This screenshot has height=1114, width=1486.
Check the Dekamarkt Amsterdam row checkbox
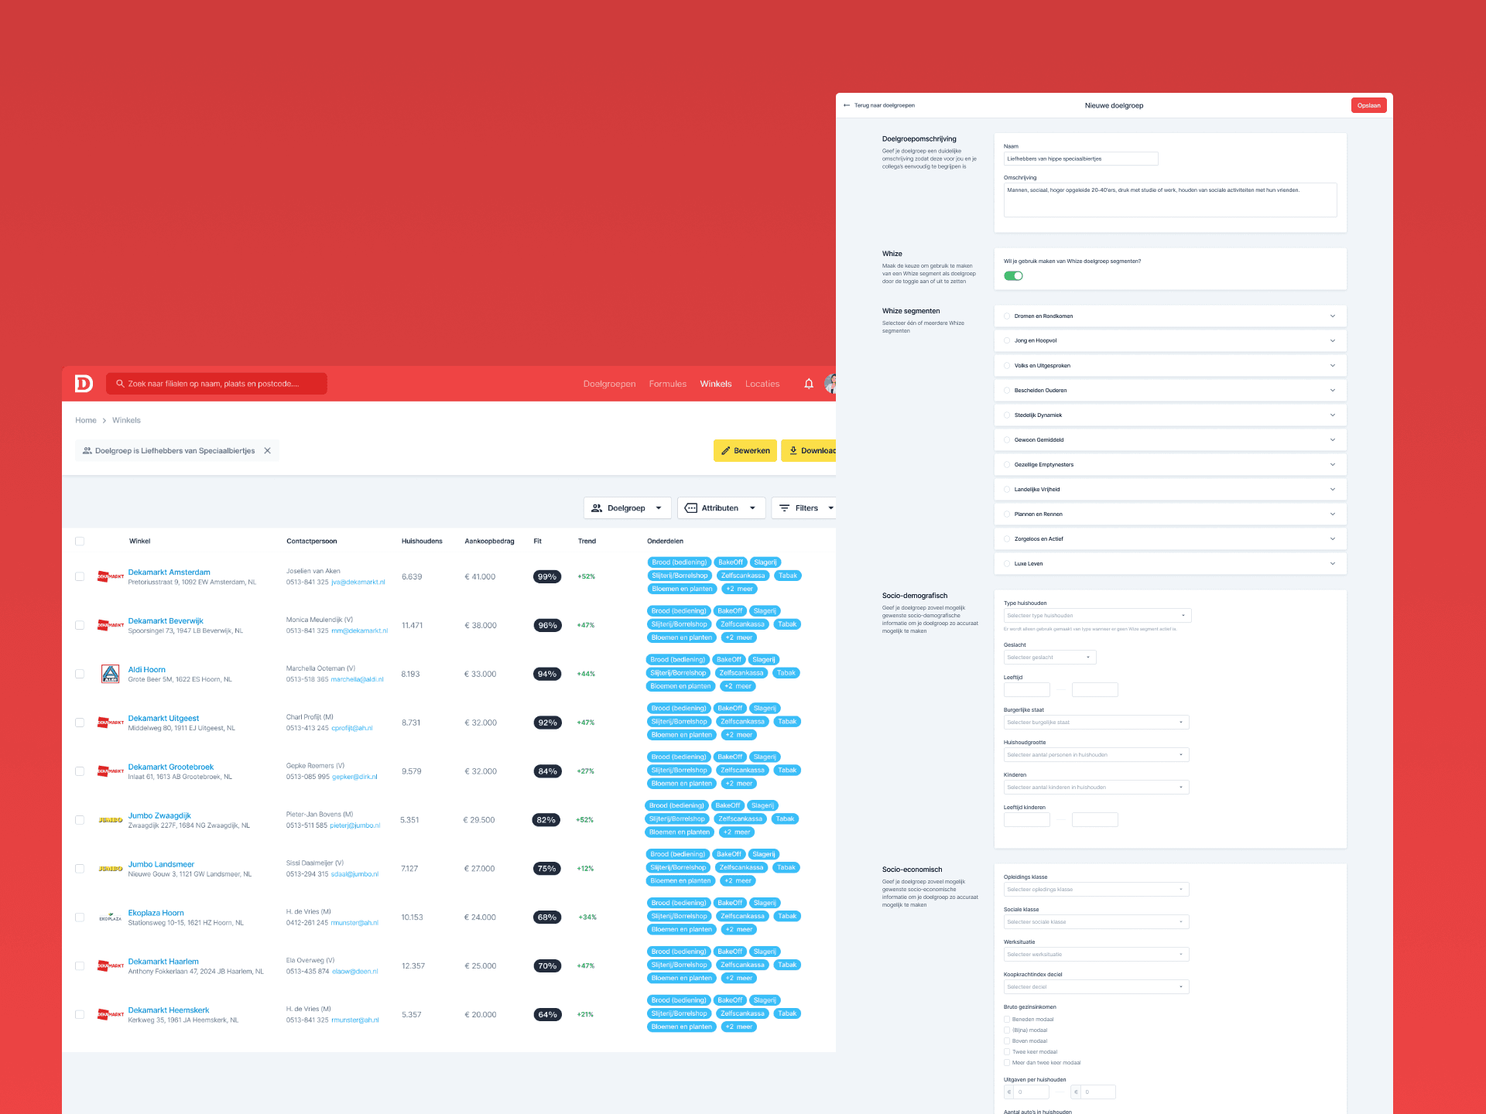point(80,576)
